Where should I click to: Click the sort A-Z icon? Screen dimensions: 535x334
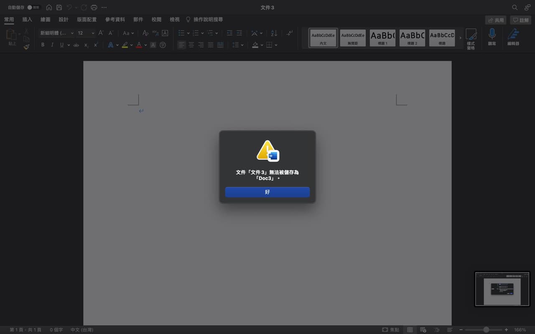[274, 33]
